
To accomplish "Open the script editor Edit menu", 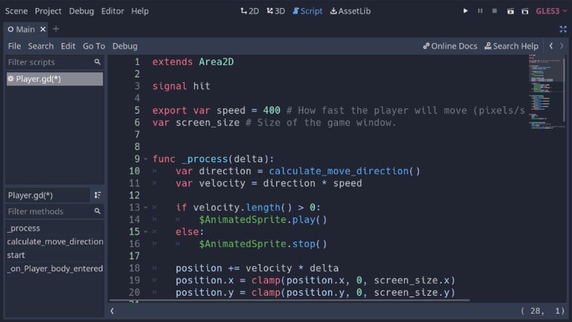I will [68, 46].
